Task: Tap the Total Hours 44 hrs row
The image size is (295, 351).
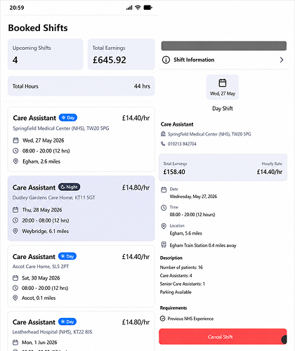Action: tap(81, 86)
